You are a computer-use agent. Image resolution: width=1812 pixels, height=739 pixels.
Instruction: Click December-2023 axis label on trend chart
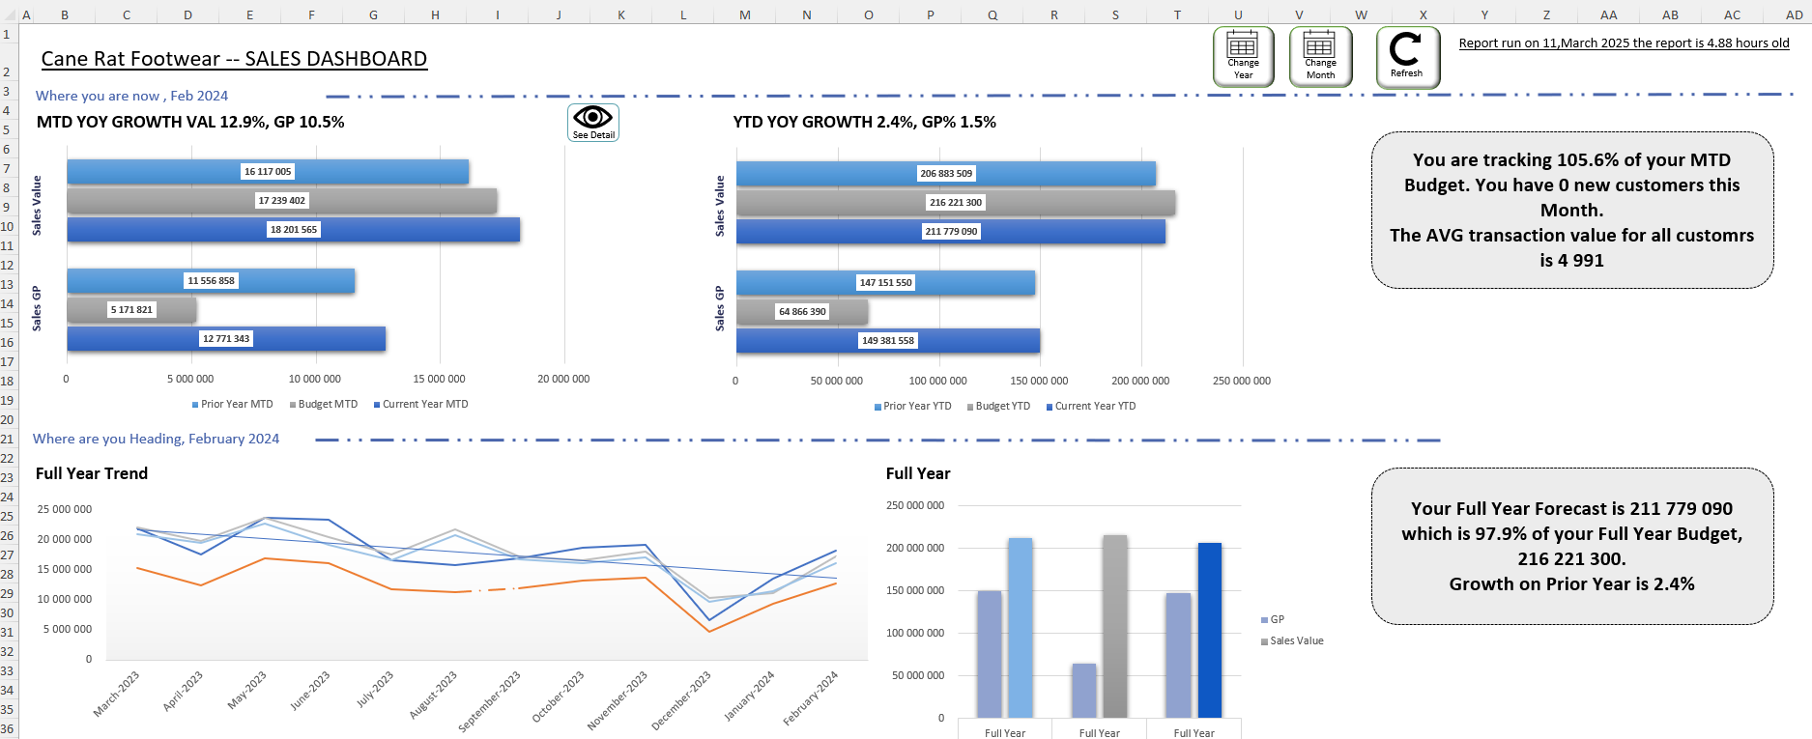click(681, 700)
